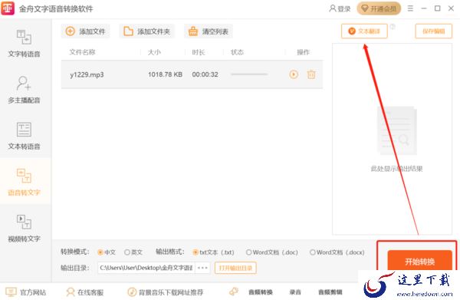Image resolution: width=460 pixels, height=300 pixels.
Task: Click the 保存编辑 button
Action: (433, 31)
